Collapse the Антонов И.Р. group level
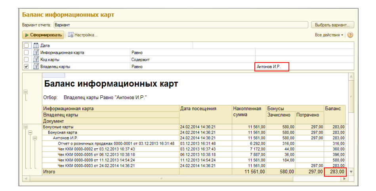 [35, 138]
